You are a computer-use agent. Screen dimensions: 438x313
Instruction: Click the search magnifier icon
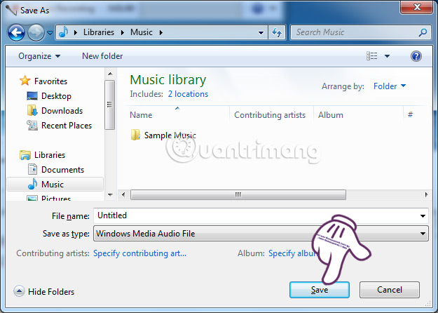click(423, 32)
